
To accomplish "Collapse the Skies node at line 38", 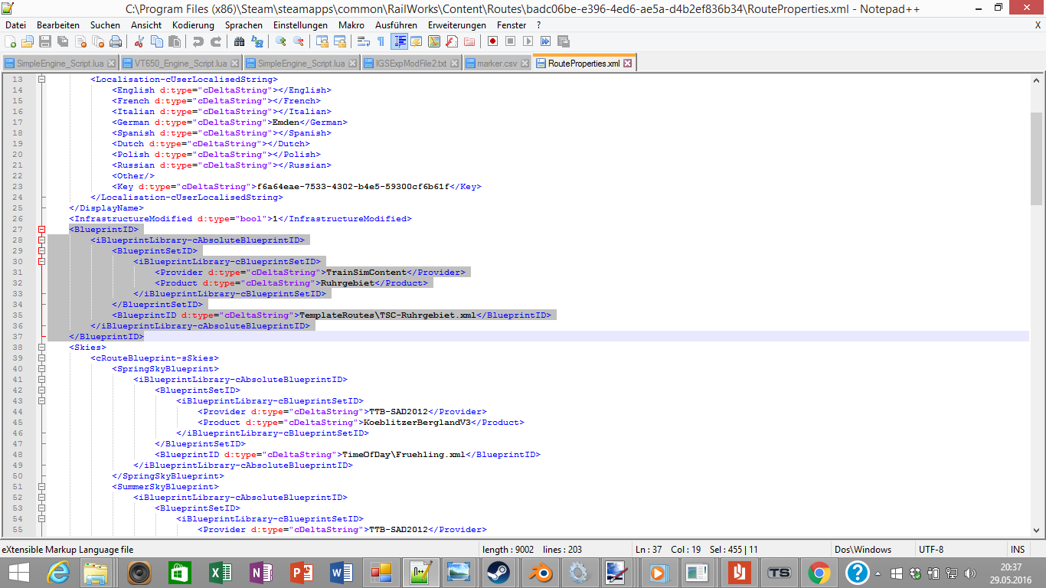I will (x=42, y=348).
